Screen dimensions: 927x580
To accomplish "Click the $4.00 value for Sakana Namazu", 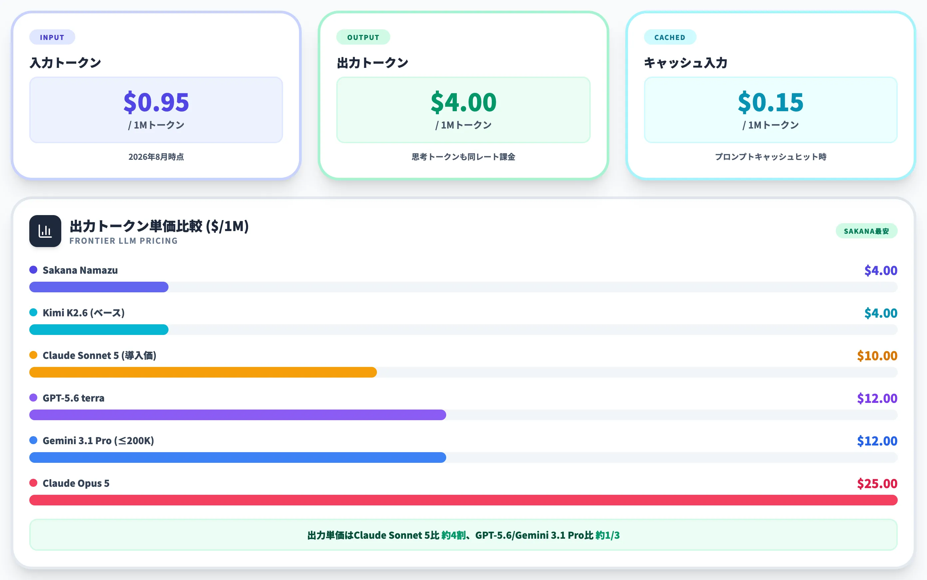I will point(881,270).
